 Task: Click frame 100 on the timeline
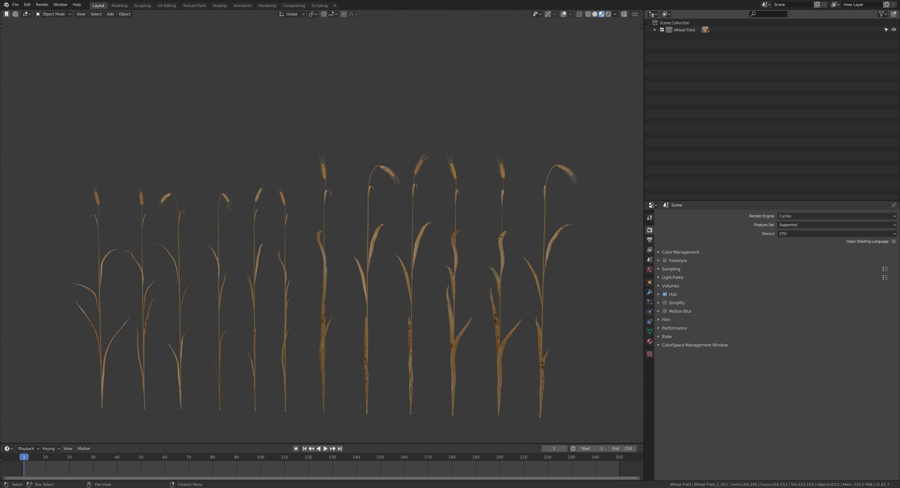[x=261, y=457]
